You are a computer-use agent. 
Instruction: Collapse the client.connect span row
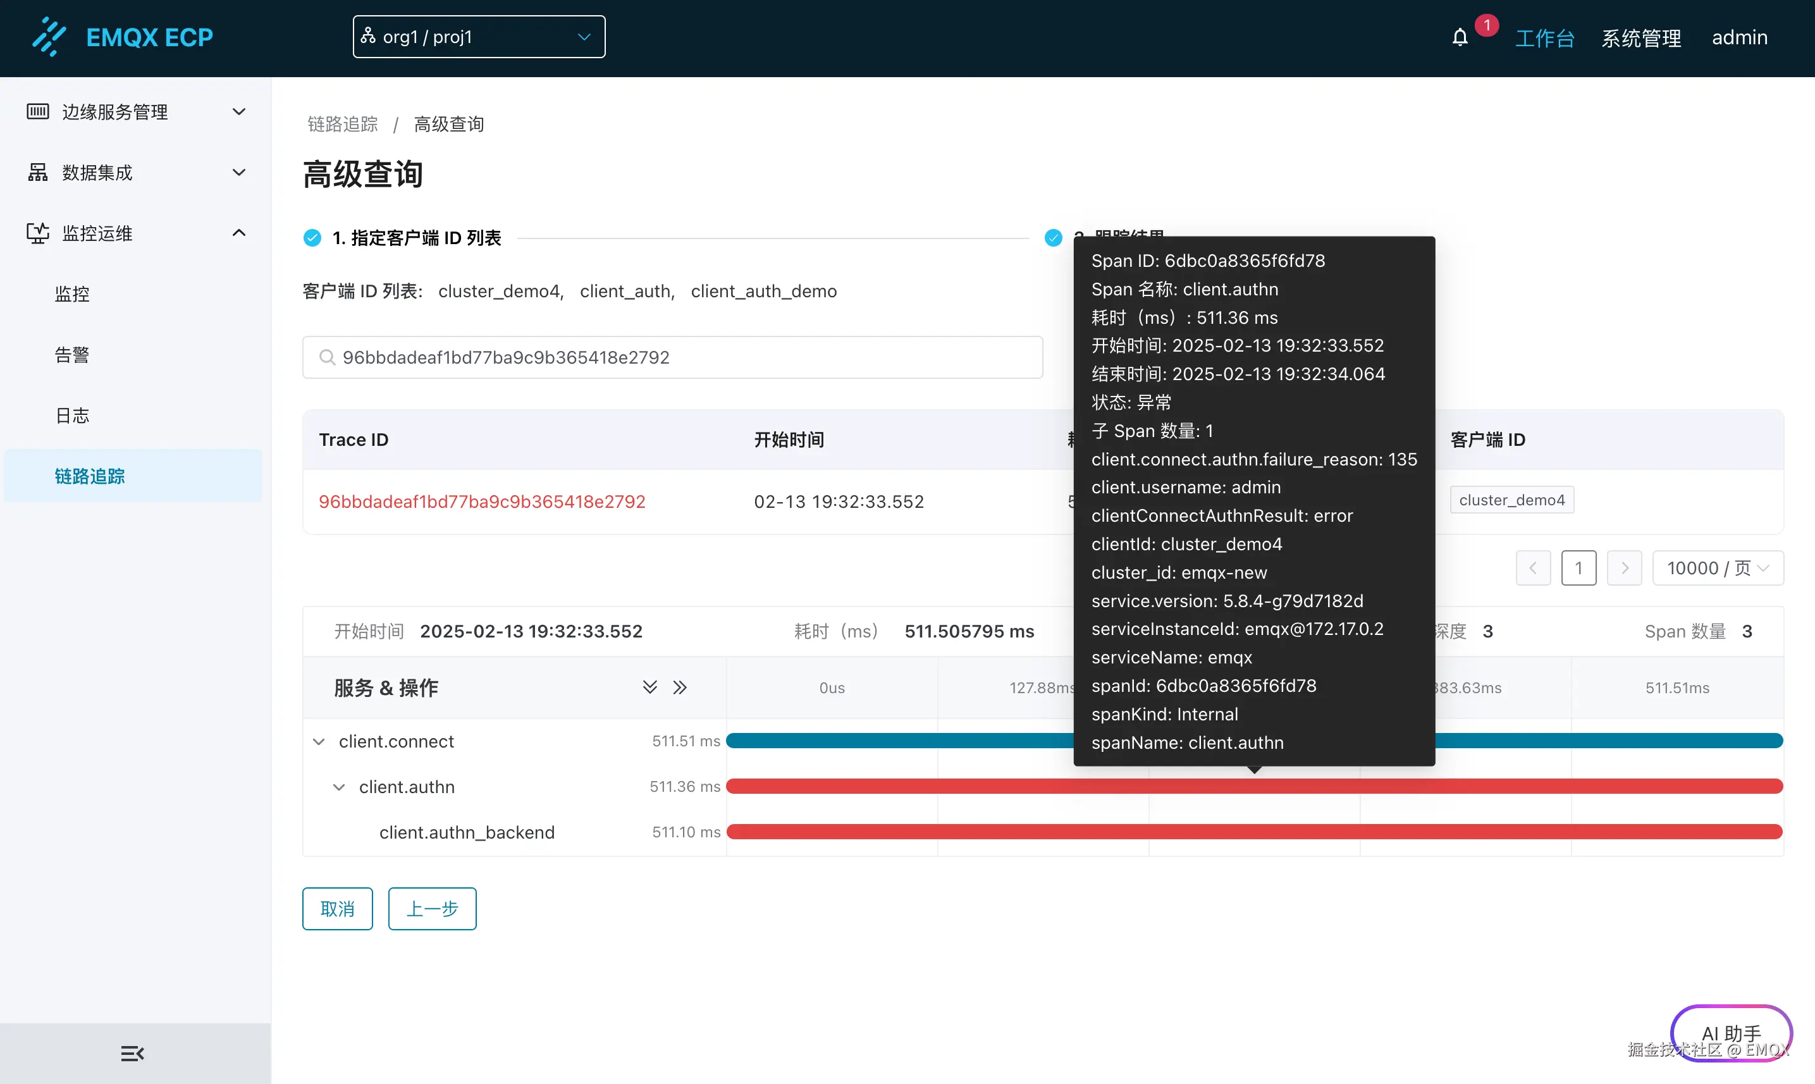pos(319,741)
